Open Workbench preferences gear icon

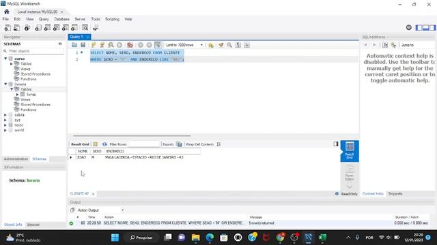click(409, 27)
